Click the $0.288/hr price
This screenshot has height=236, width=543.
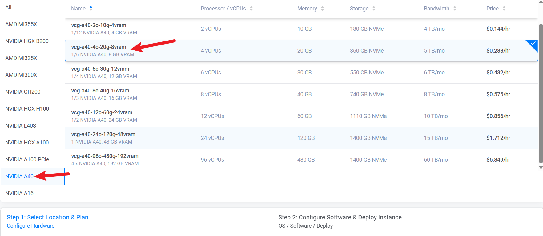tap(498, 51)
